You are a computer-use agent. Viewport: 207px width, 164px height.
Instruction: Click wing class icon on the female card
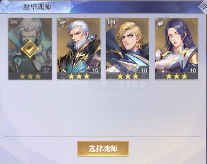coord(160,23)
